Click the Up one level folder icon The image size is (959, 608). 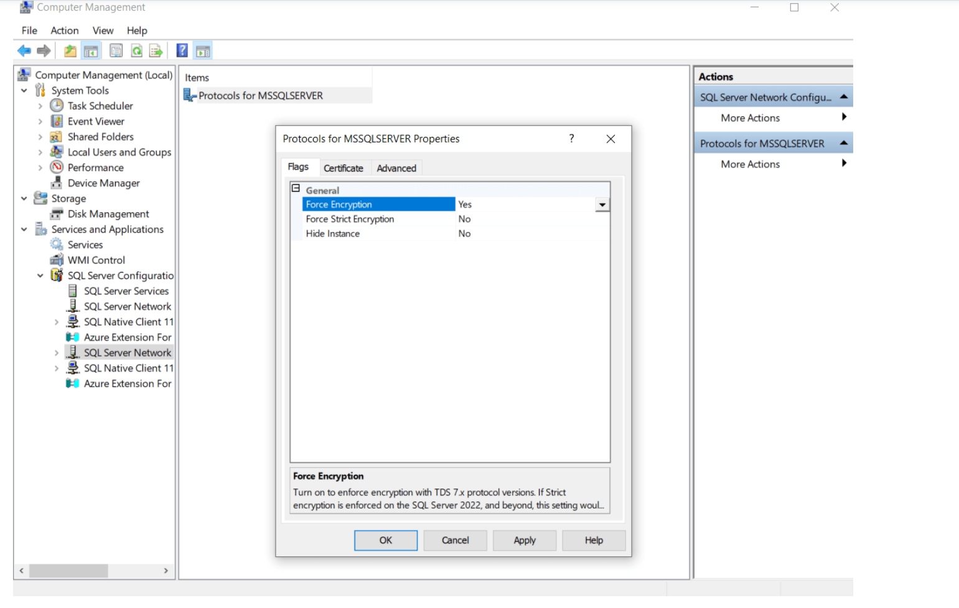70,51
